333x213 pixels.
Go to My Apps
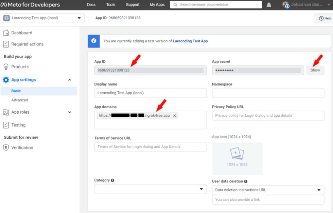click(157, 5)
